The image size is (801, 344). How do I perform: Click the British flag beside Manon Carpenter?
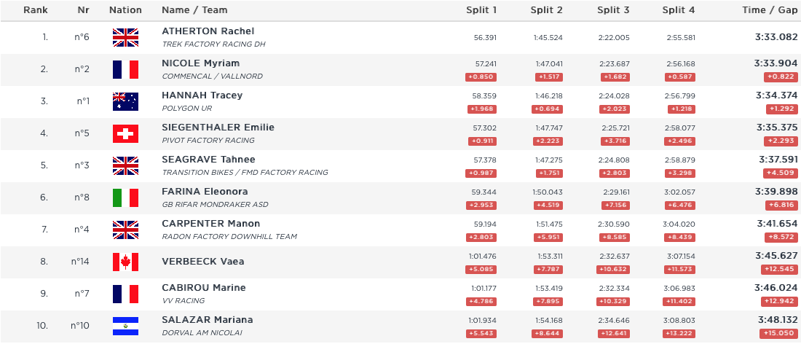pyautogui.click(x=125, y=230)
